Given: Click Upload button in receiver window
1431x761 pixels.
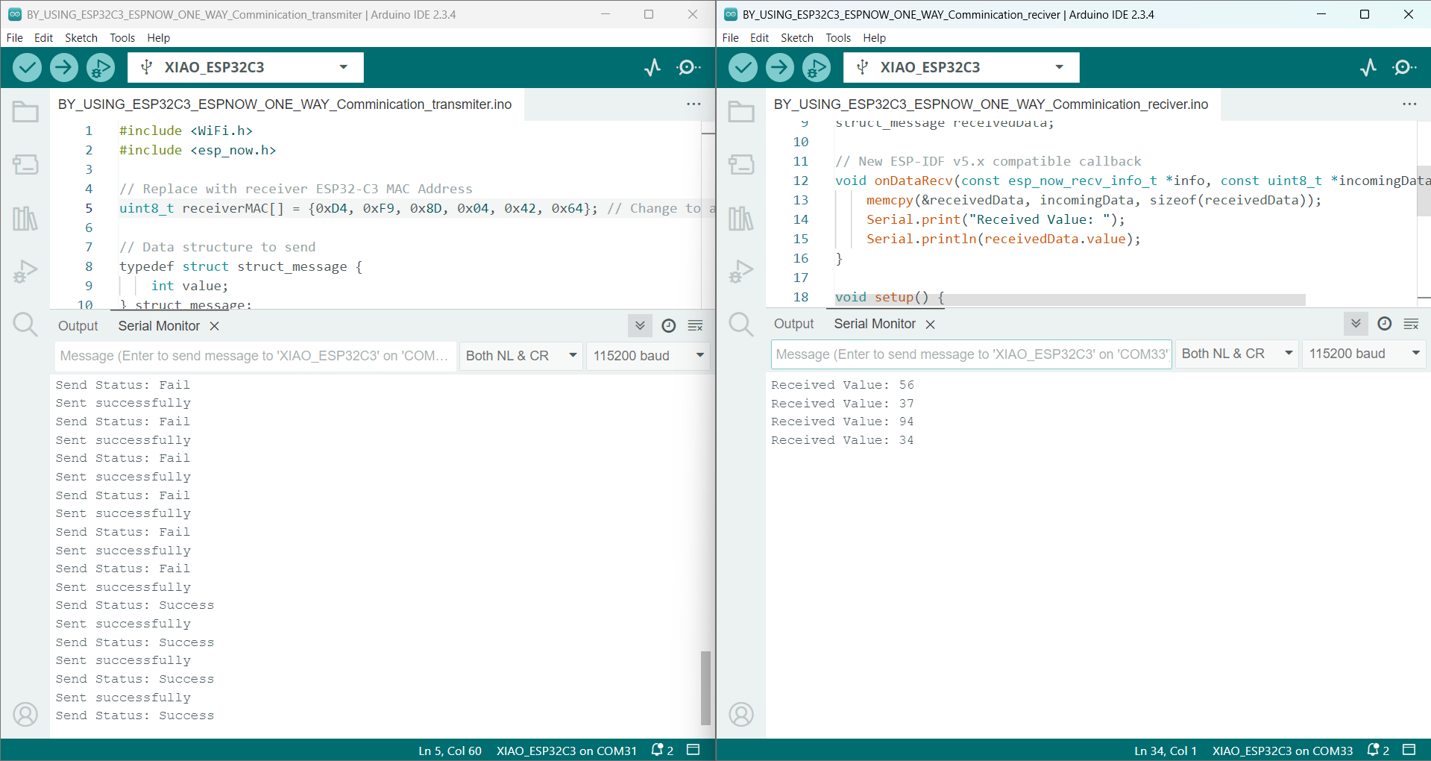Looking at the screenshot, I should click(780, 67).
